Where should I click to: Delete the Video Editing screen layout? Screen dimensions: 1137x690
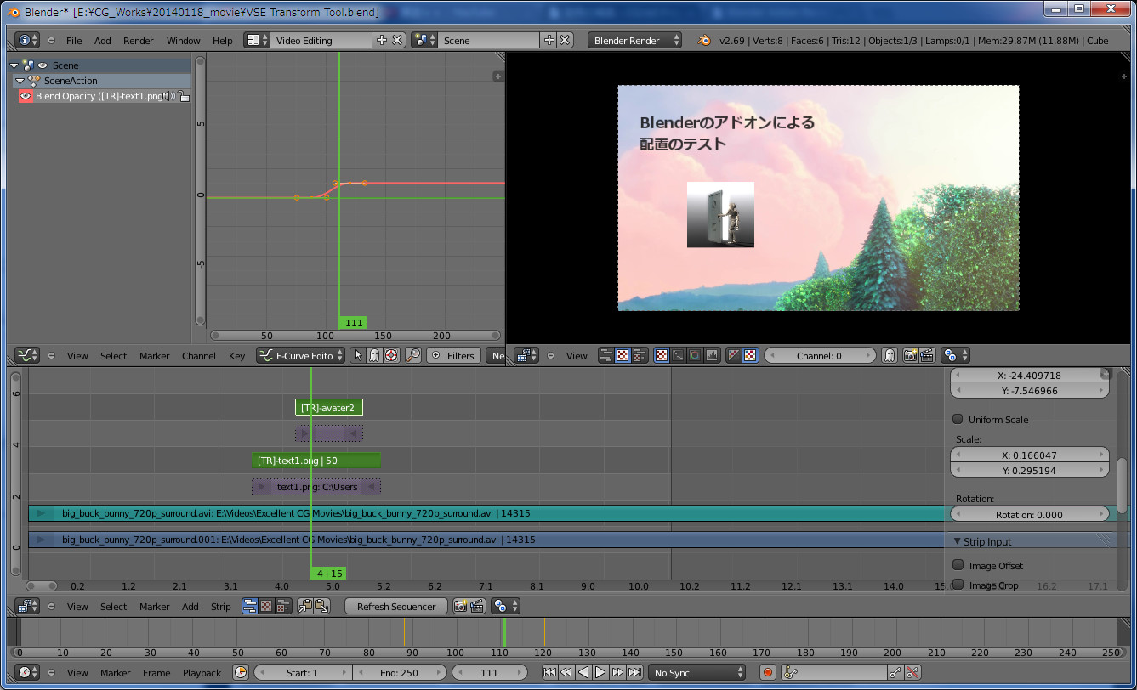click(397, 40)
